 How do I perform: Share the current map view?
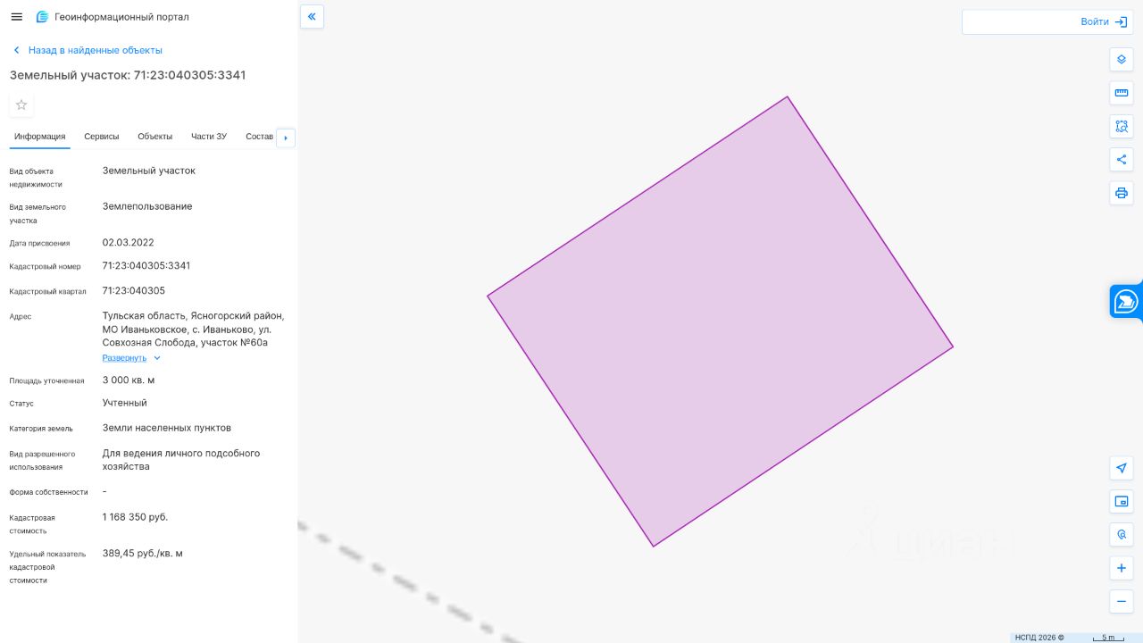1122,159
